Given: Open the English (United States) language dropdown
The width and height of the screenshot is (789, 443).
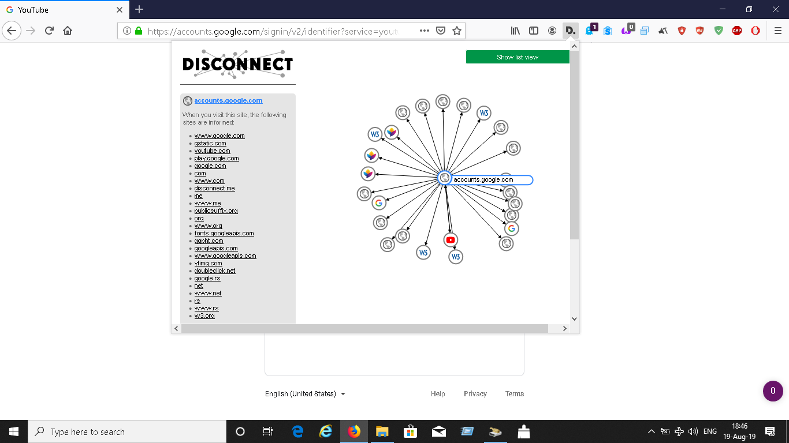Looking at the screenshot, I should pyautogui.click(x=305, y=394).
